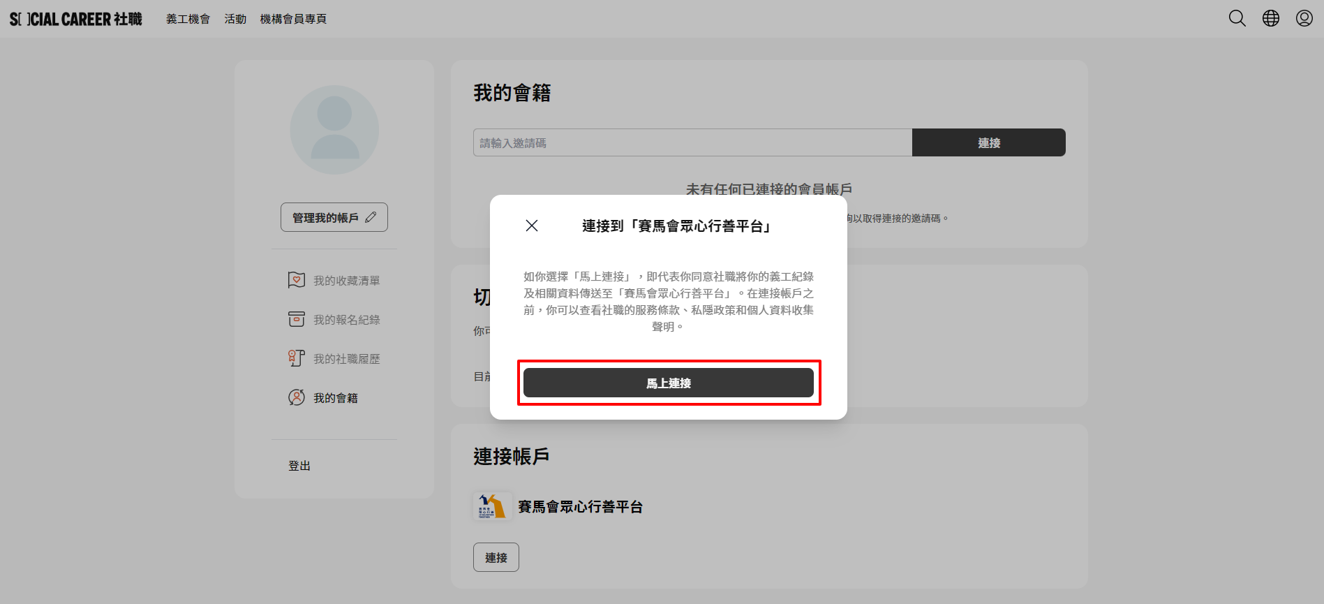Click the dark 連接 button beside the invitation field

(989, 142)
